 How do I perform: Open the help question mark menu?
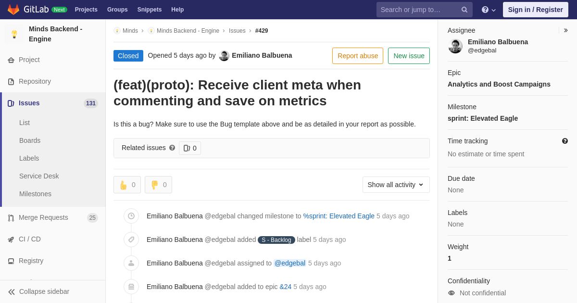pos(489,10)
